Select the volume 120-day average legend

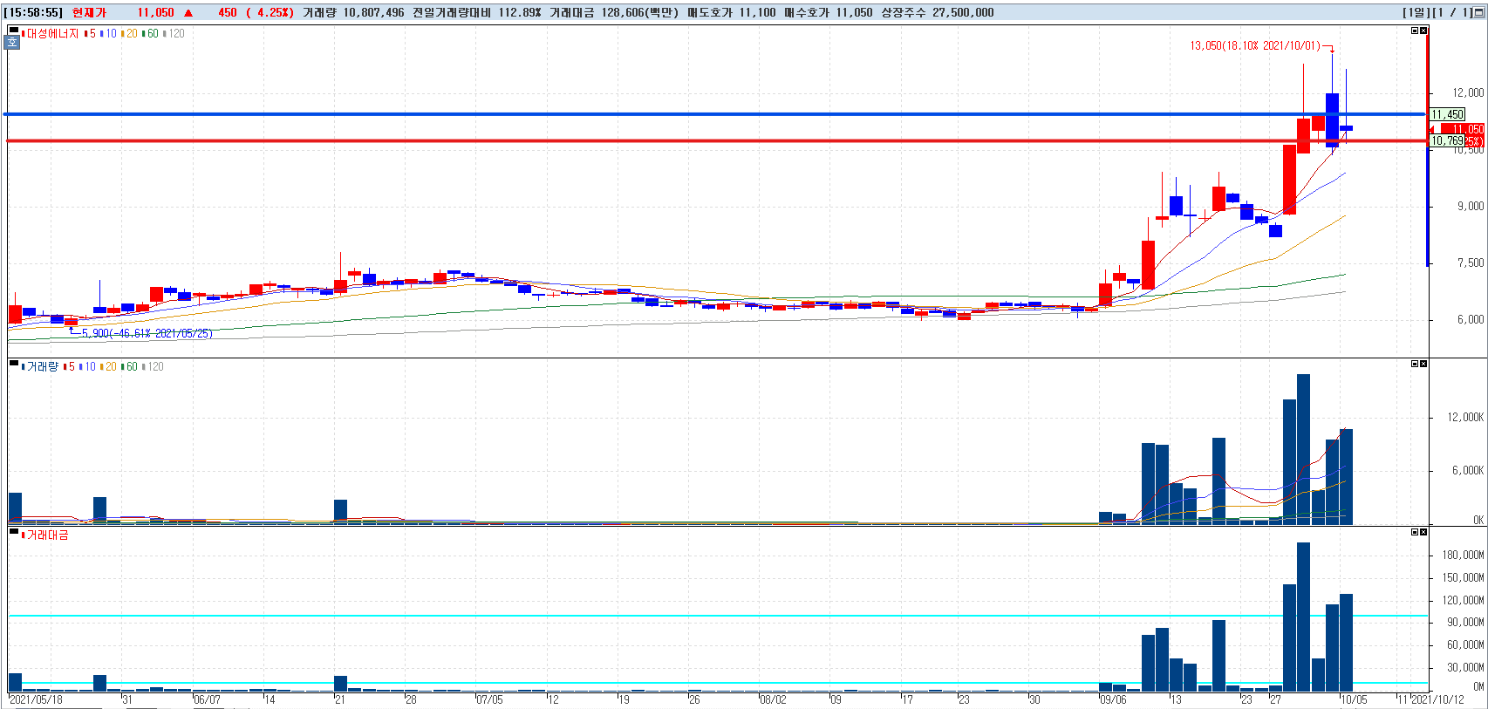154,367
